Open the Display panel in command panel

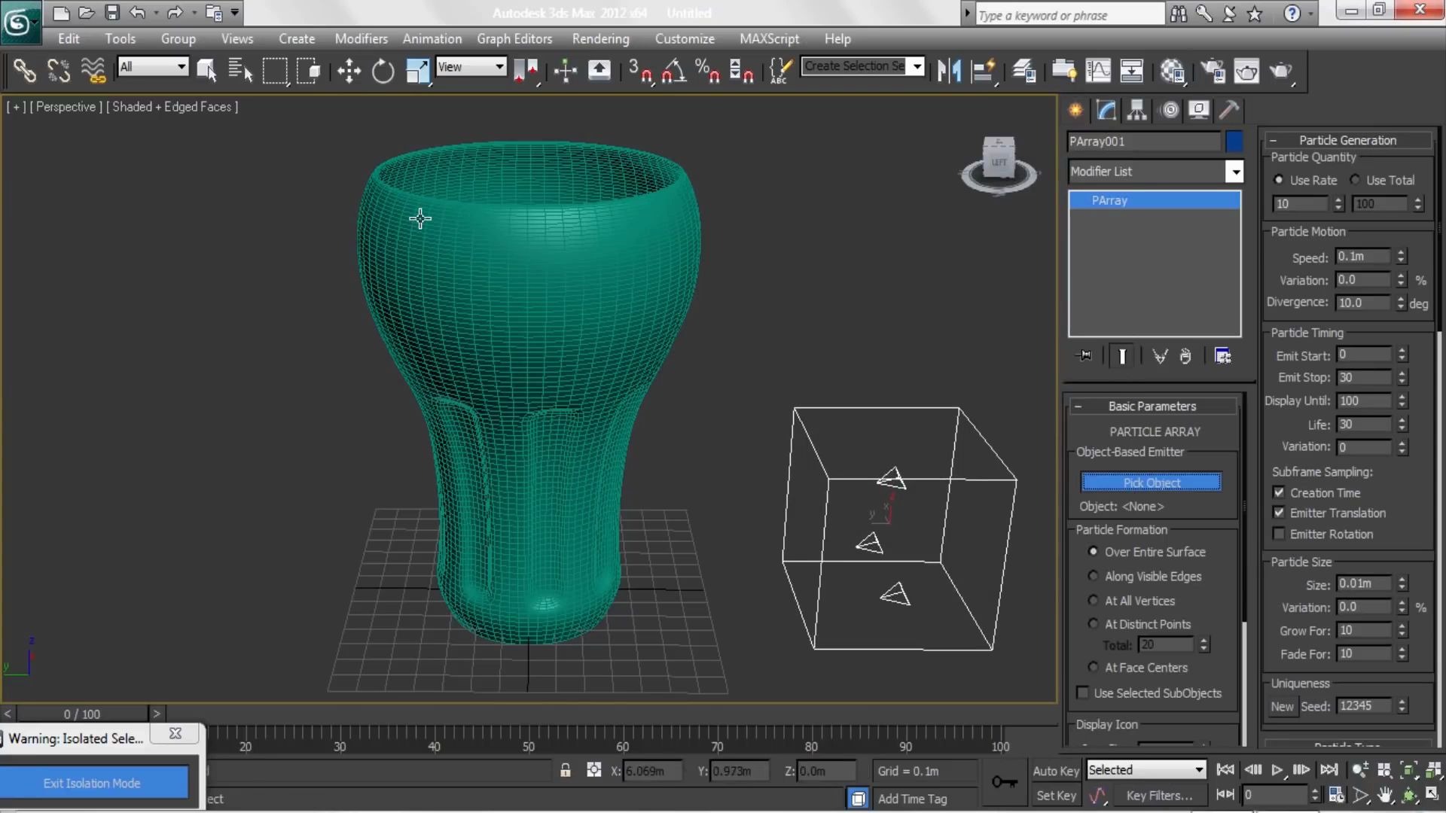pyautogui.click(x=1199, y=110)
